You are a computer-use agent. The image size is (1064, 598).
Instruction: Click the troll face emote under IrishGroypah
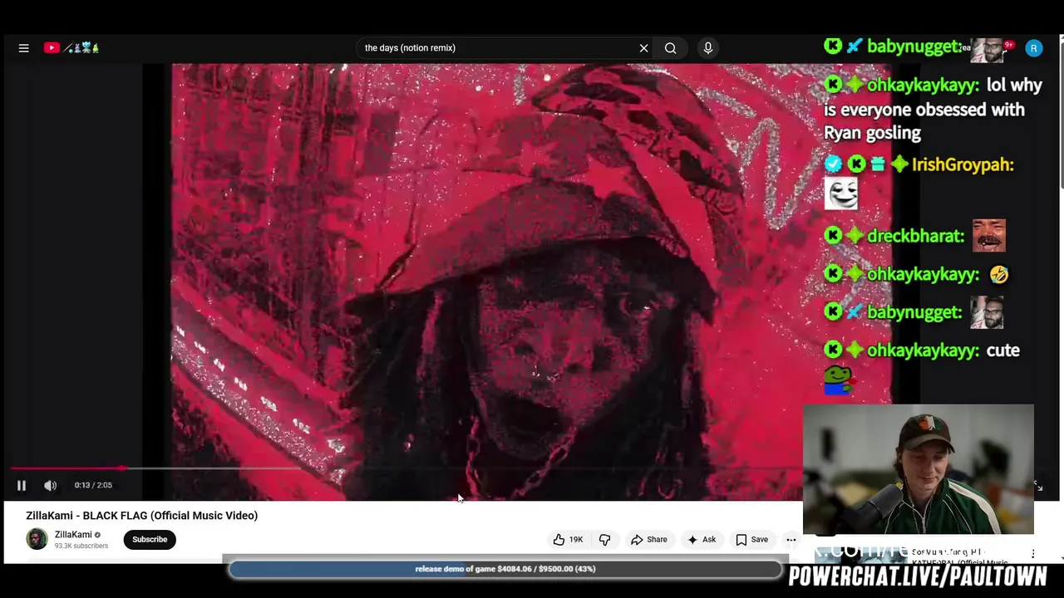coord(841,194)
